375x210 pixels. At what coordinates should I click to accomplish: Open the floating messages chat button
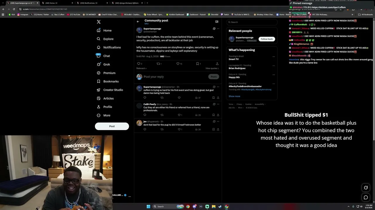[x=366, y=197]
